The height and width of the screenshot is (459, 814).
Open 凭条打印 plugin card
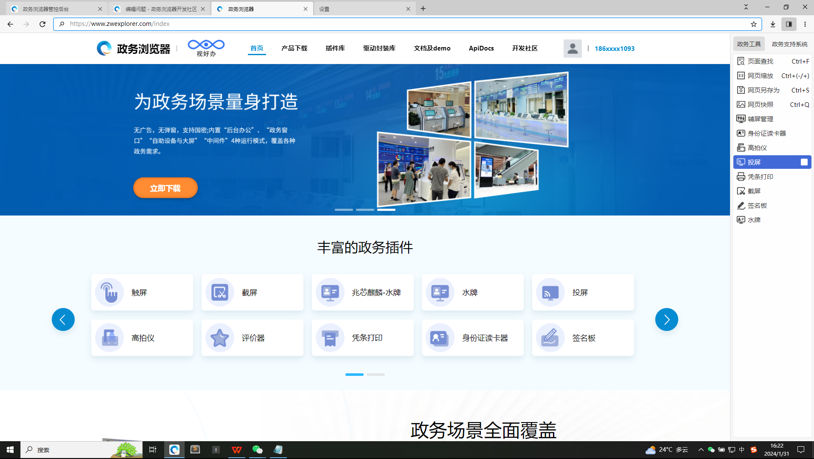point(363,338)
